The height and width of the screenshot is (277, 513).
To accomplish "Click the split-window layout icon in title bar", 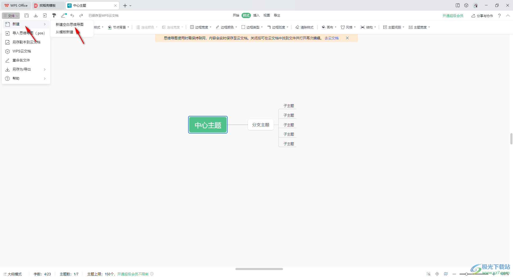I will coord(458,5).
